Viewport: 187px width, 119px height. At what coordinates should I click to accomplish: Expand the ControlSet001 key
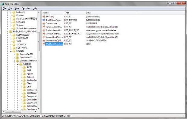[x=14, y=54]
